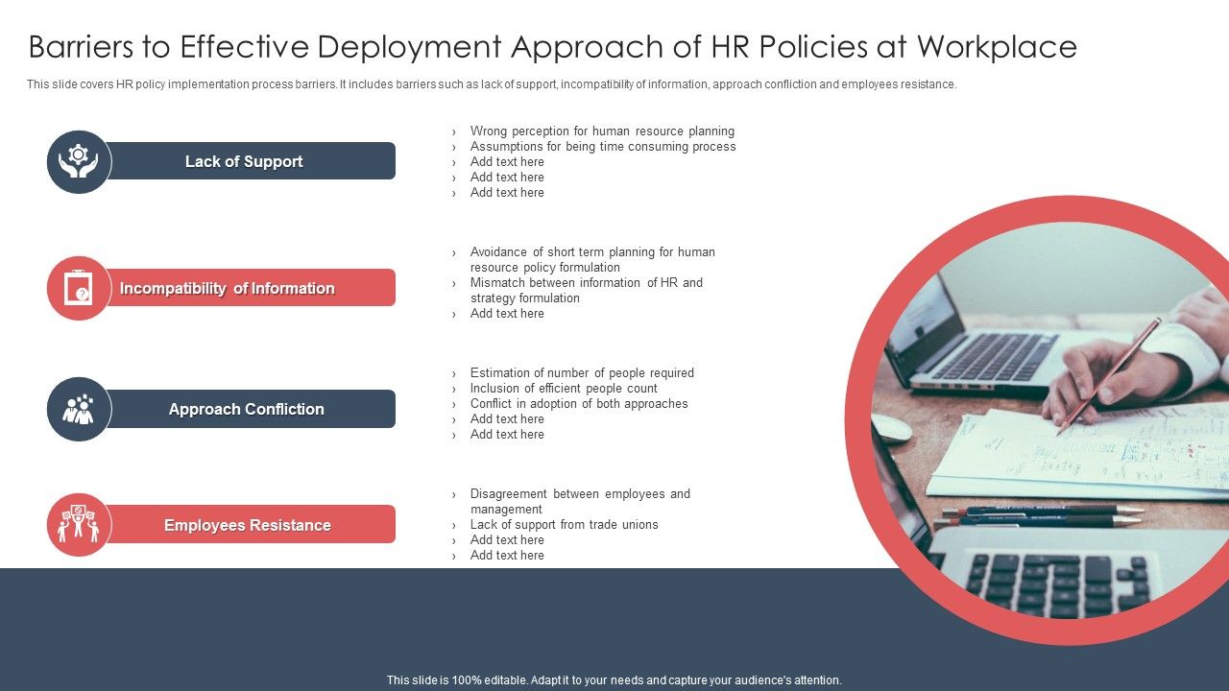Select 'Conflict in adoption of both approaches'

(579, 404)
